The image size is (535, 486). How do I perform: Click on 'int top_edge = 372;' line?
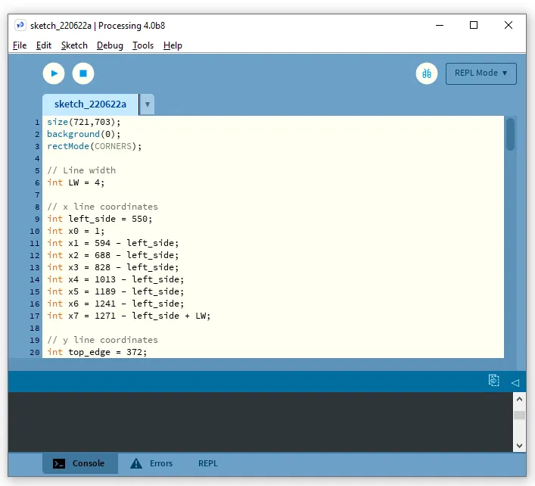(x=97, y=352)
